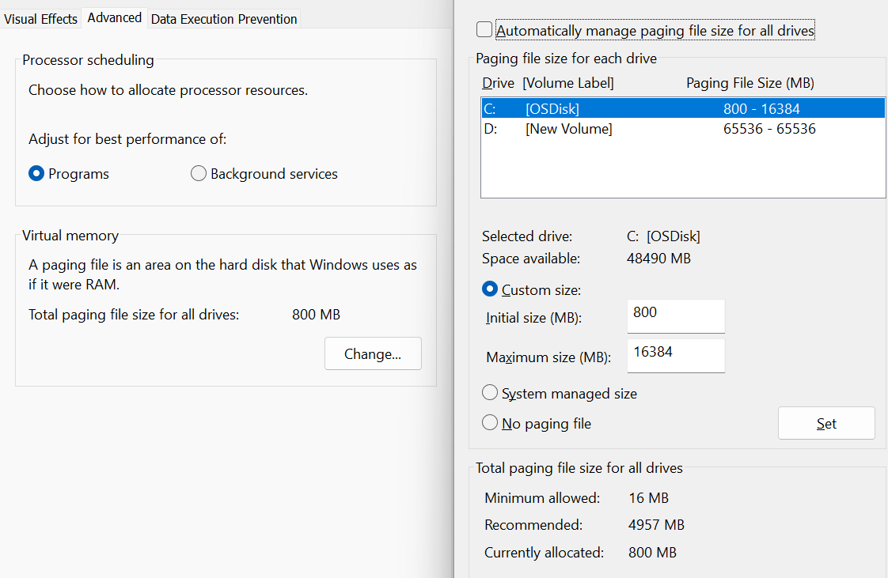Screen dimensions: 888x578
Task: Select the D: [New Volume] drive row
Action: (x=682, y=128)
